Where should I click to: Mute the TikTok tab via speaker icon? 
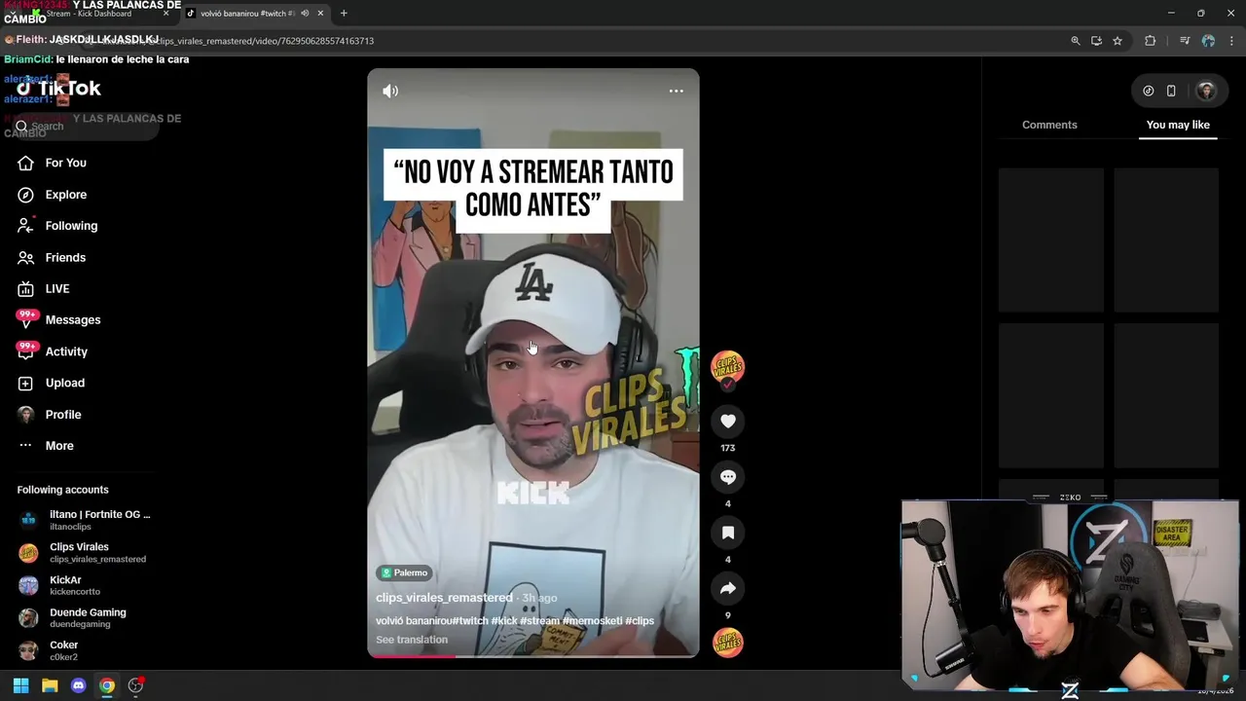(x=305, y=14)
